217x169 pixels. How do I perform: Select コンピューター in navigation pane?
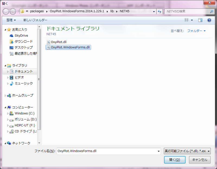tap(23, 107)
